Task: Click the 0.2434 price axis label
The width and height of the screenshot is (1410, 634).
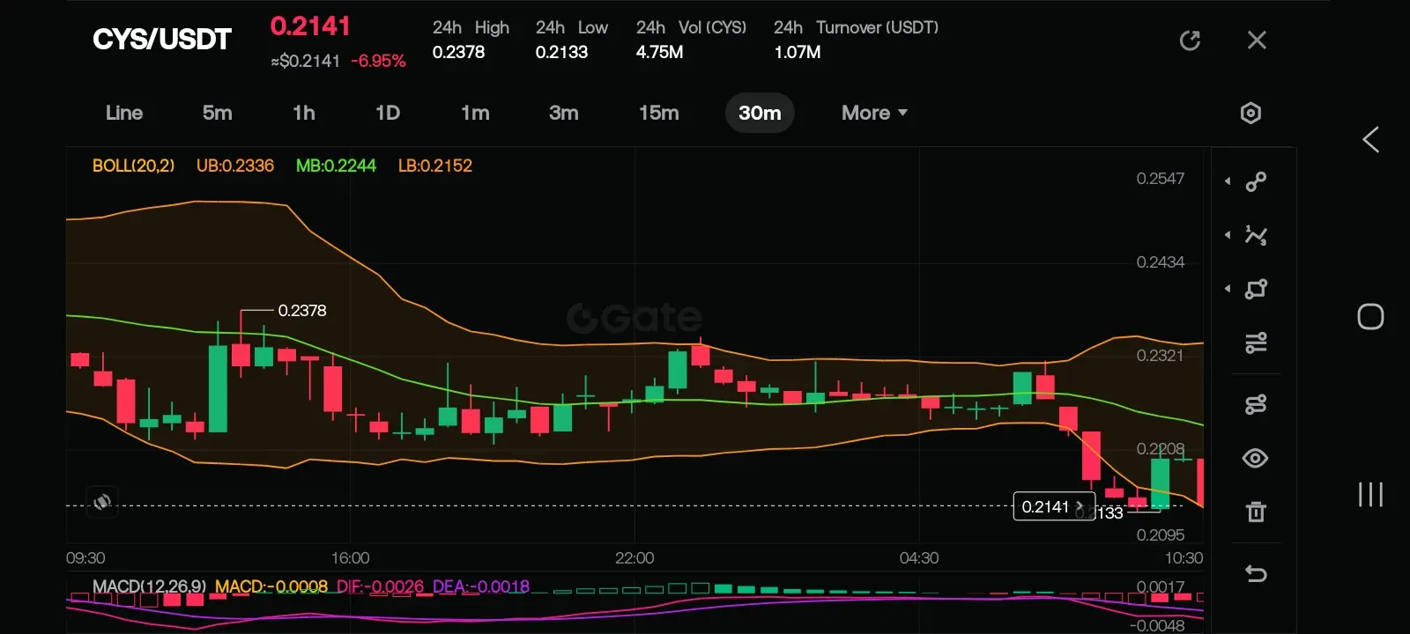Action: click(x=1161, y=262)
